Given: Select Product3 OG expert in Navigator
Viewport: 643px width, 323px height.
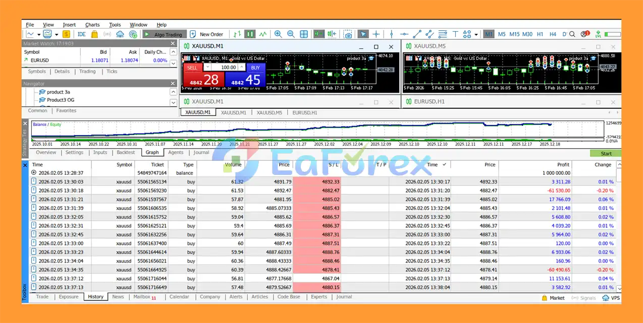Looking at the screenshot, I should pos(60,100).
